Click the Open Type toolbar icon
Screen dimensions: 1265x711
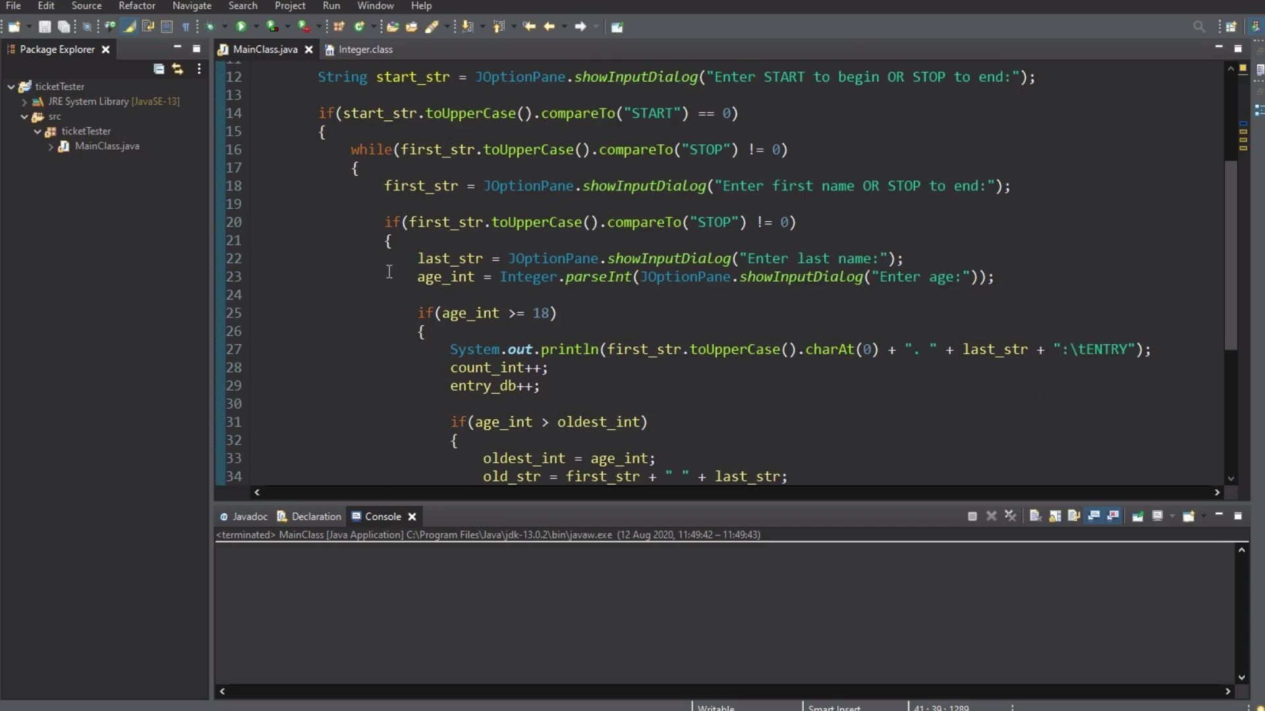(x=393, y=27)
